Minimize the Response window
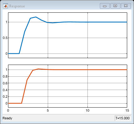The image size is (134, 124). [105, 6]
